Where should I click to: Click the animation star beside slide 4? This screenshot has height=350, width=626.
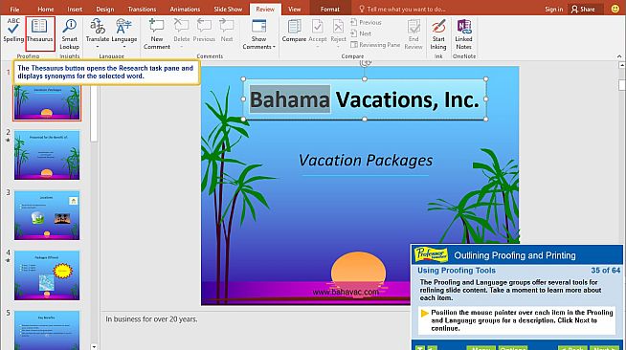8,260
